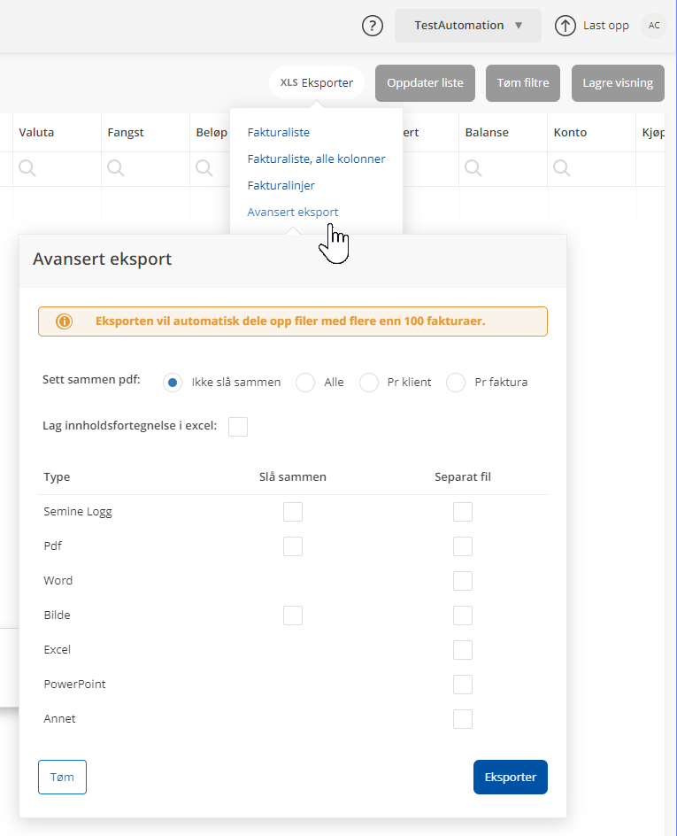Viewport: 677px width, 836px height.
Task: Enable Lag innholdsfortegnelse i excel checkbox
Action: 238,427
